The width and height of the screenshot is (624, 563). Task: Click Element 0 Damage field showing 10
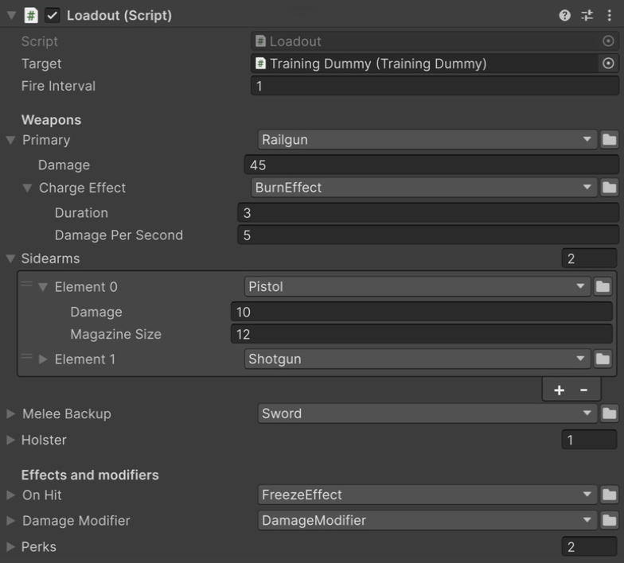pos(422,312)
